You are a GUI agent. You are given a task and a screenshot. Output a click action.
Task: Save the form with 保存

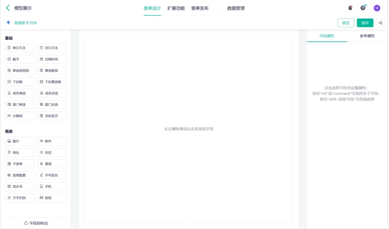pos(365,23)
